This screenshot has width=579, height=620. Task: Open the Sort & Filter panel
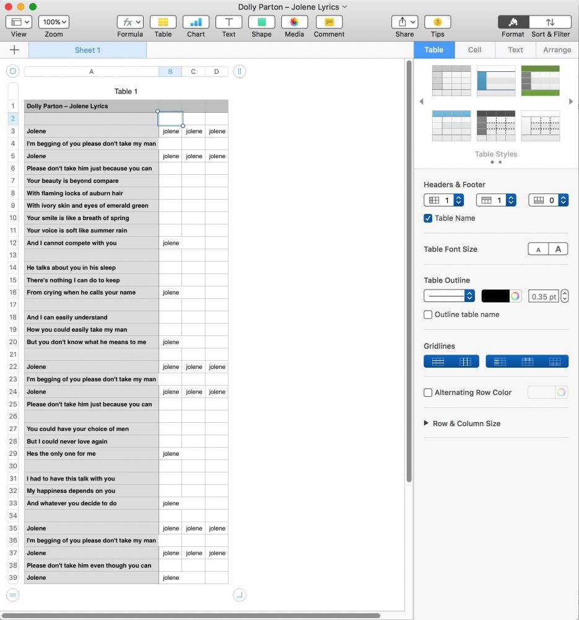550,22
